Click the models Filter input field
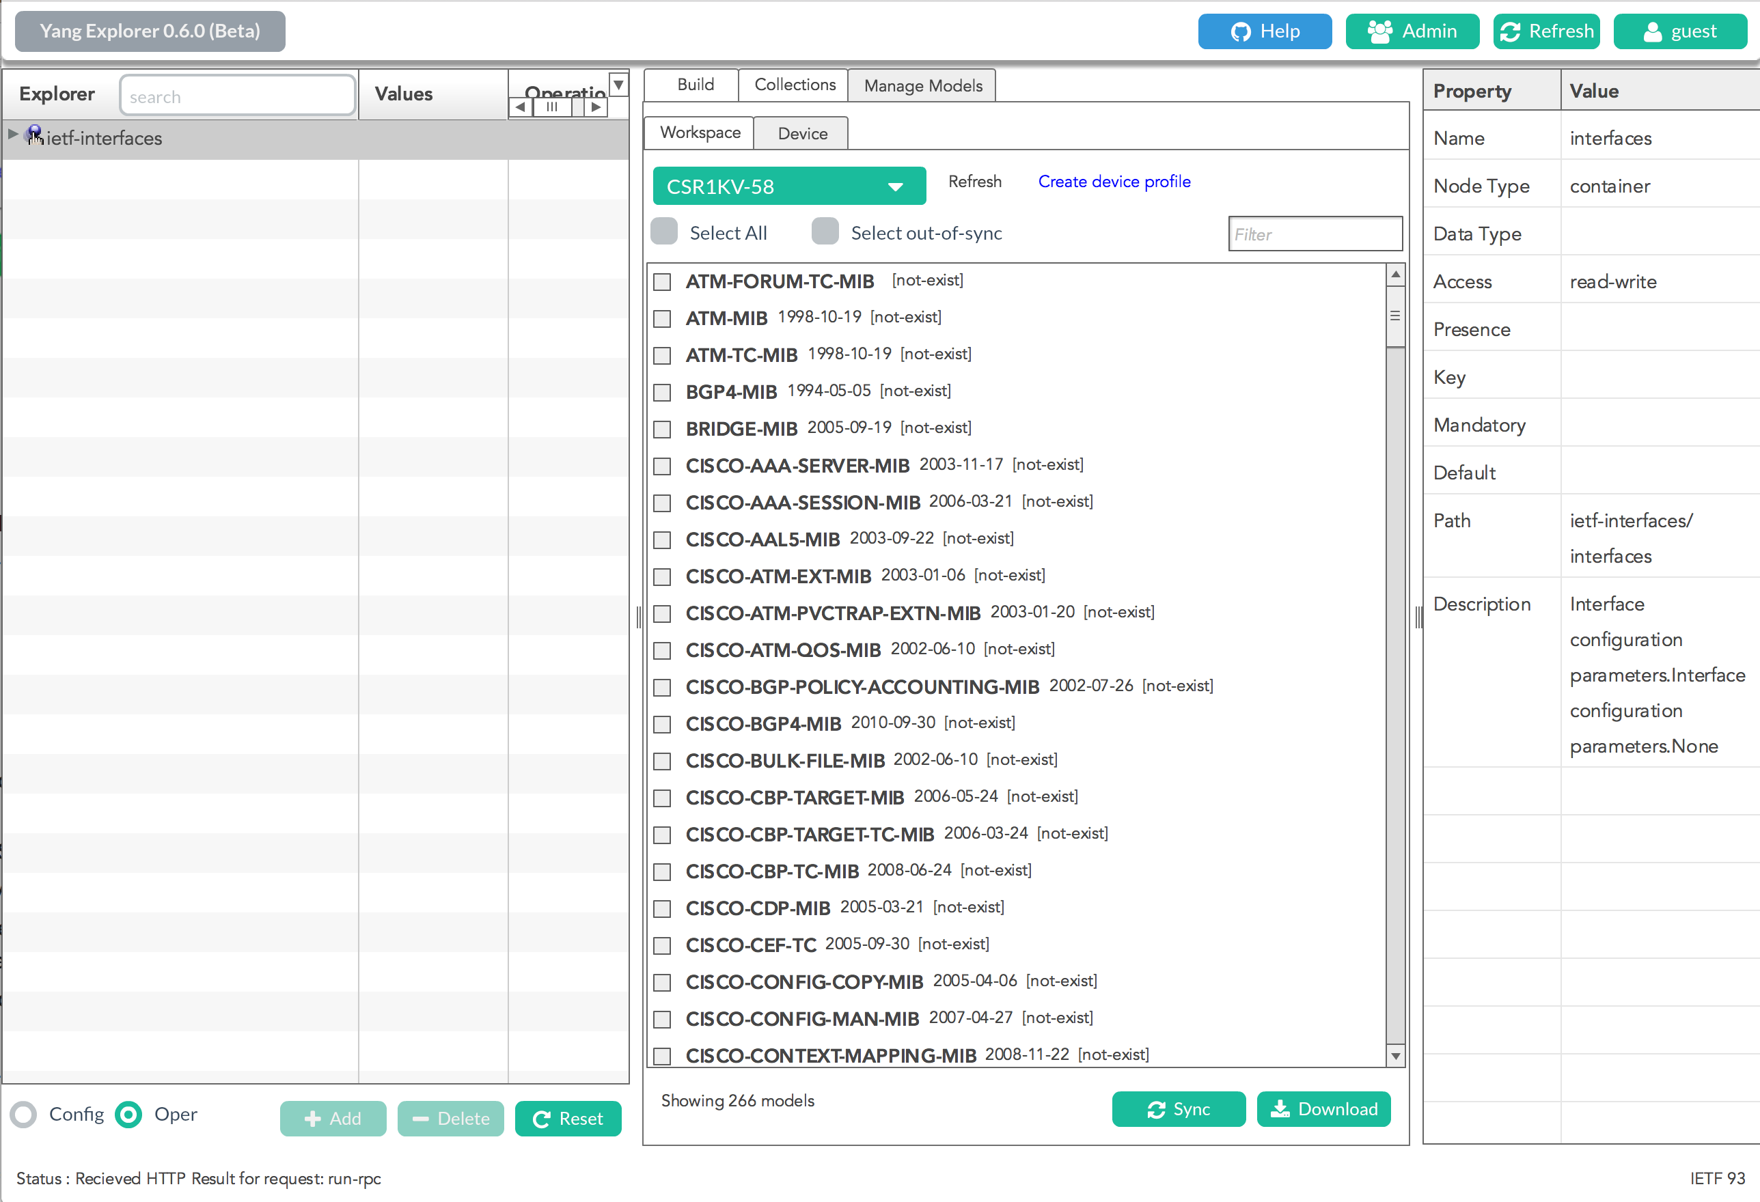 [1315, 234]
